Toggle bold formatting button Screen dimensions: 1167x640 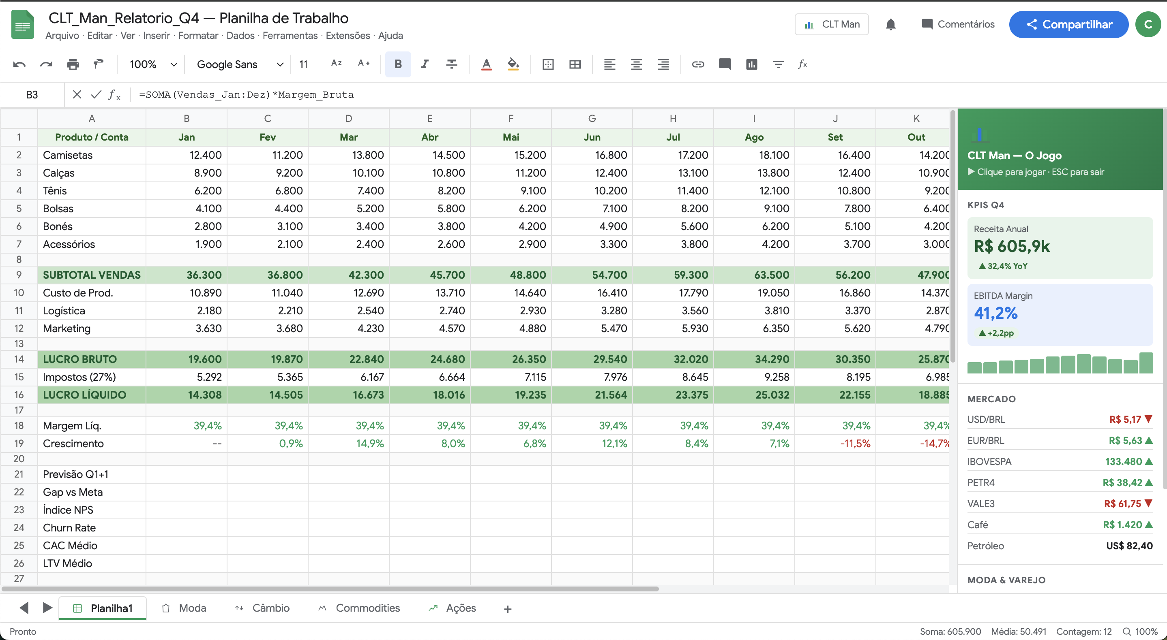(398, 64)
